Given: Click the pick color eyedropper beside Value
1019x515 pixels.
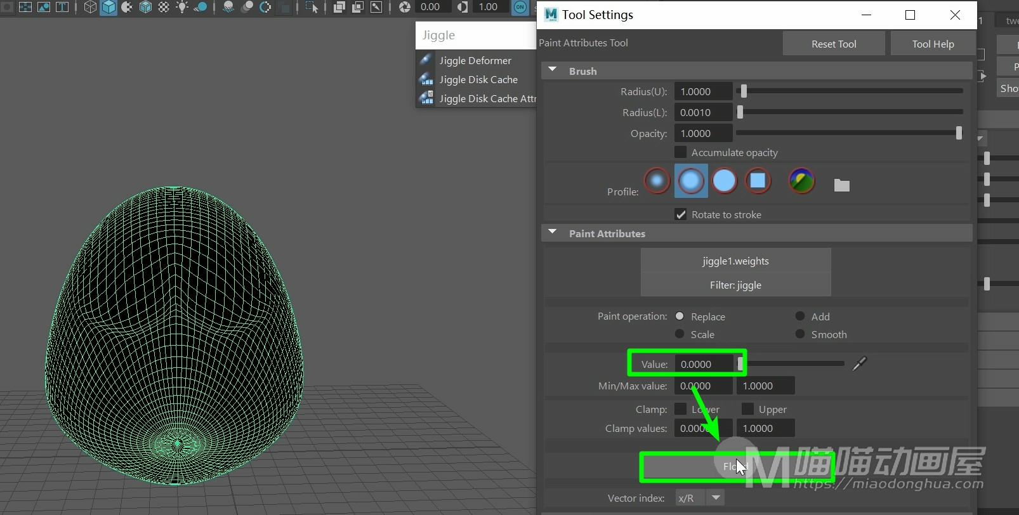Looking at the screenshot, I should coord(859,363).
